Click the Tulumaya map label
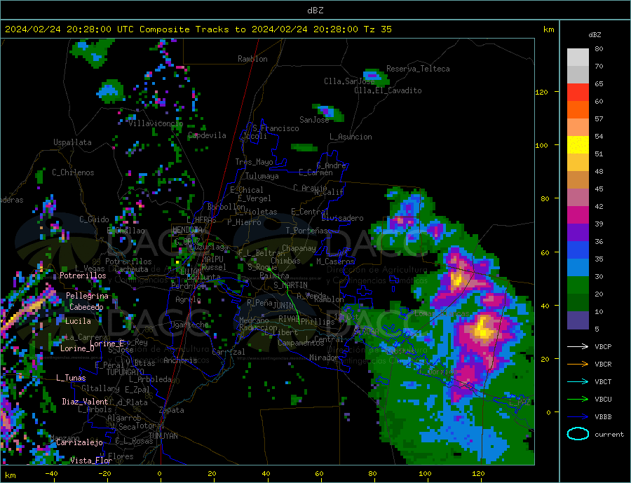The image size is (631, 483). (x=262, y=176)
